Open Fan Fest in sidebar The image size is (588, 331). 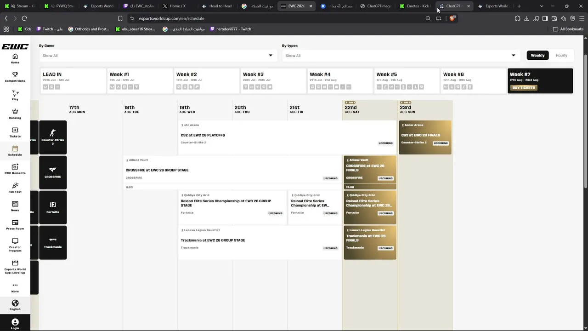[15, 188]
